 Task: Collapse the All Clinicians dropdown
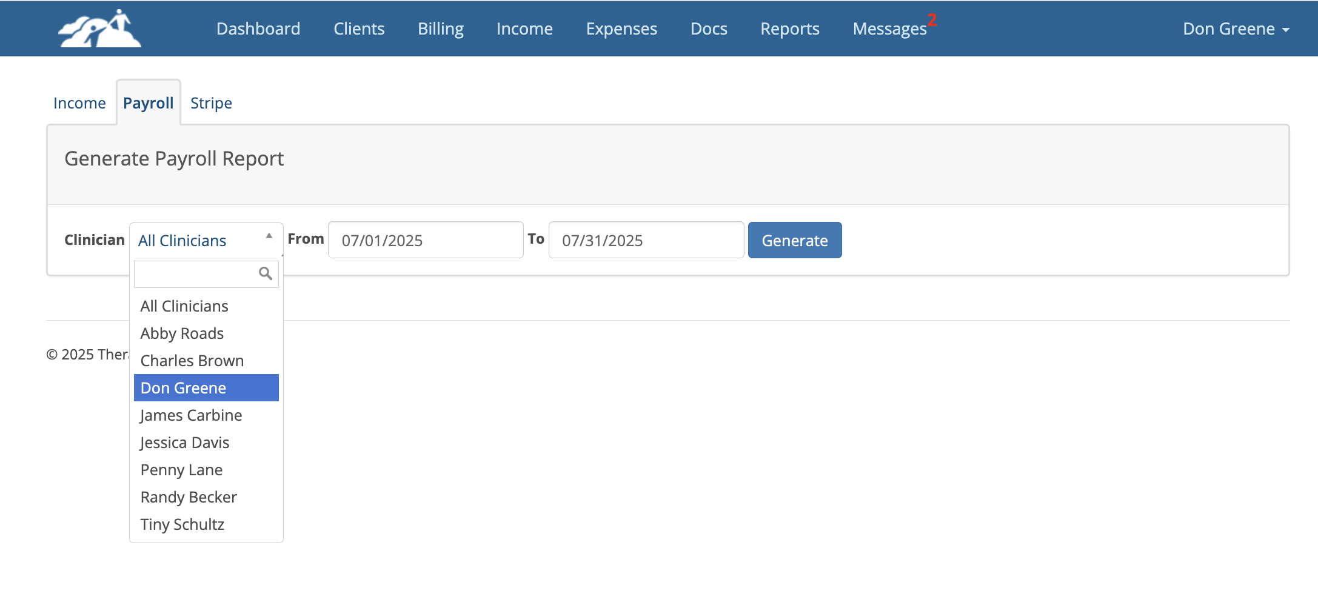[x=206, y=240]
